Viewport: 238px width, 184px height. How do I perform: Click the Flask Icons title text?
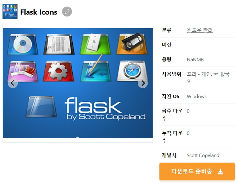(x=39, y=12)
